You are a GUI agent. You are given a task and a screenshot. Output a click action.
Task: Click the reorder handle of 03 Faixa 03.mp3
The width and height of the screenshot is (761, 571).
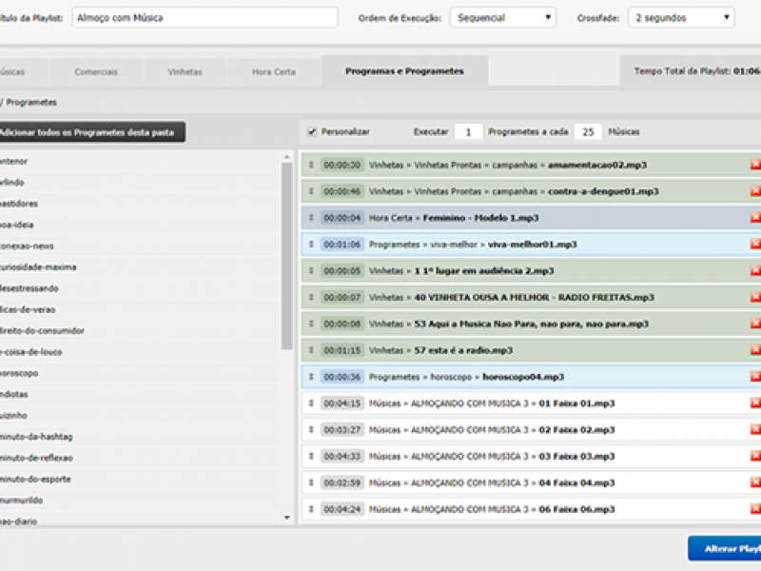point(312,456)
